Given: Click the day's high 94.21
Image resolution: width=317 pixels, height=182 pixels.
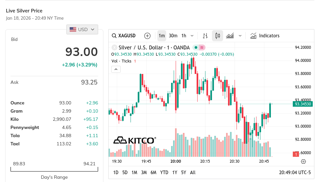Looking at the screenshot, I should click(x=89, y=164).
